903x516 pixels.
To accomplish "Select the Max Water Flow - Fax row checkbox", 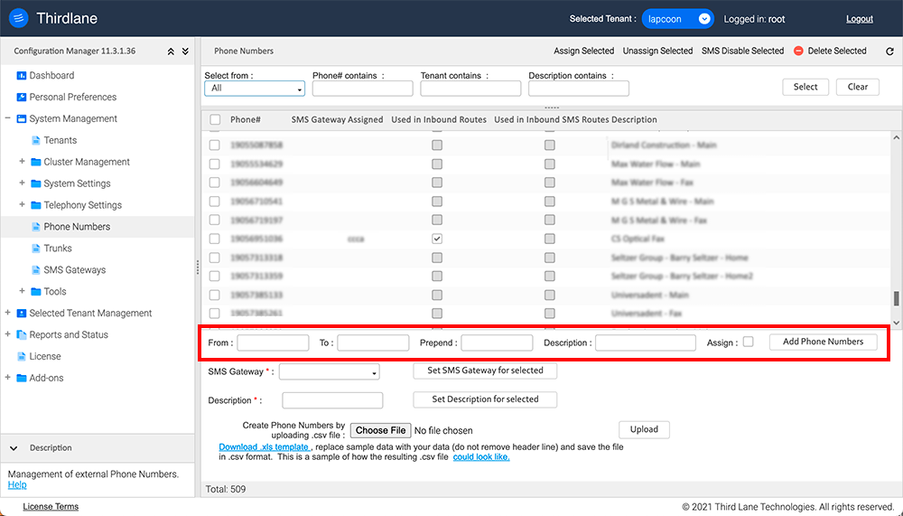I will [x=214, y=183].
